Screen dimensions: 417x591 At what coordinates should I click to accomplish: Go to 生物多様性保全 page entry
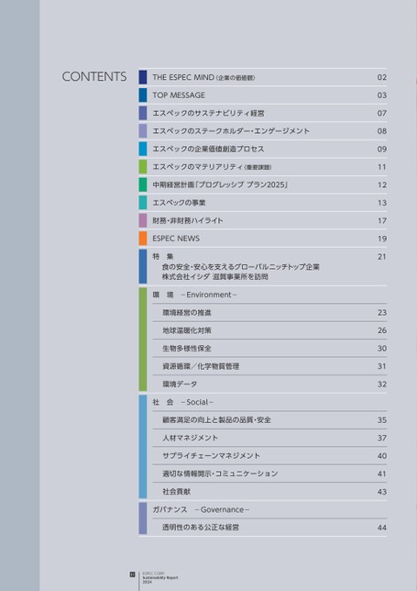click(x=269, y=349)
